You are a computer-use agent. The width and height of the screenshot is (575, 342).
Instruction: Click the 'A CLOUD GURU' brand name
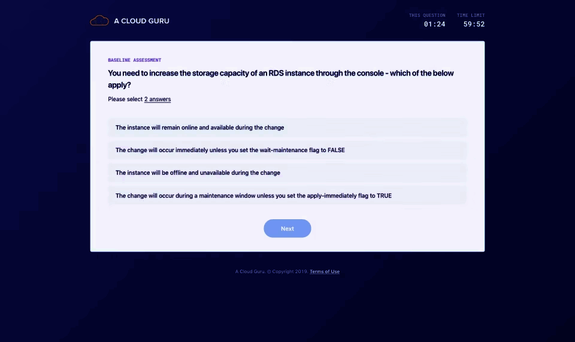pyautogui.click(x=141, y=21)
